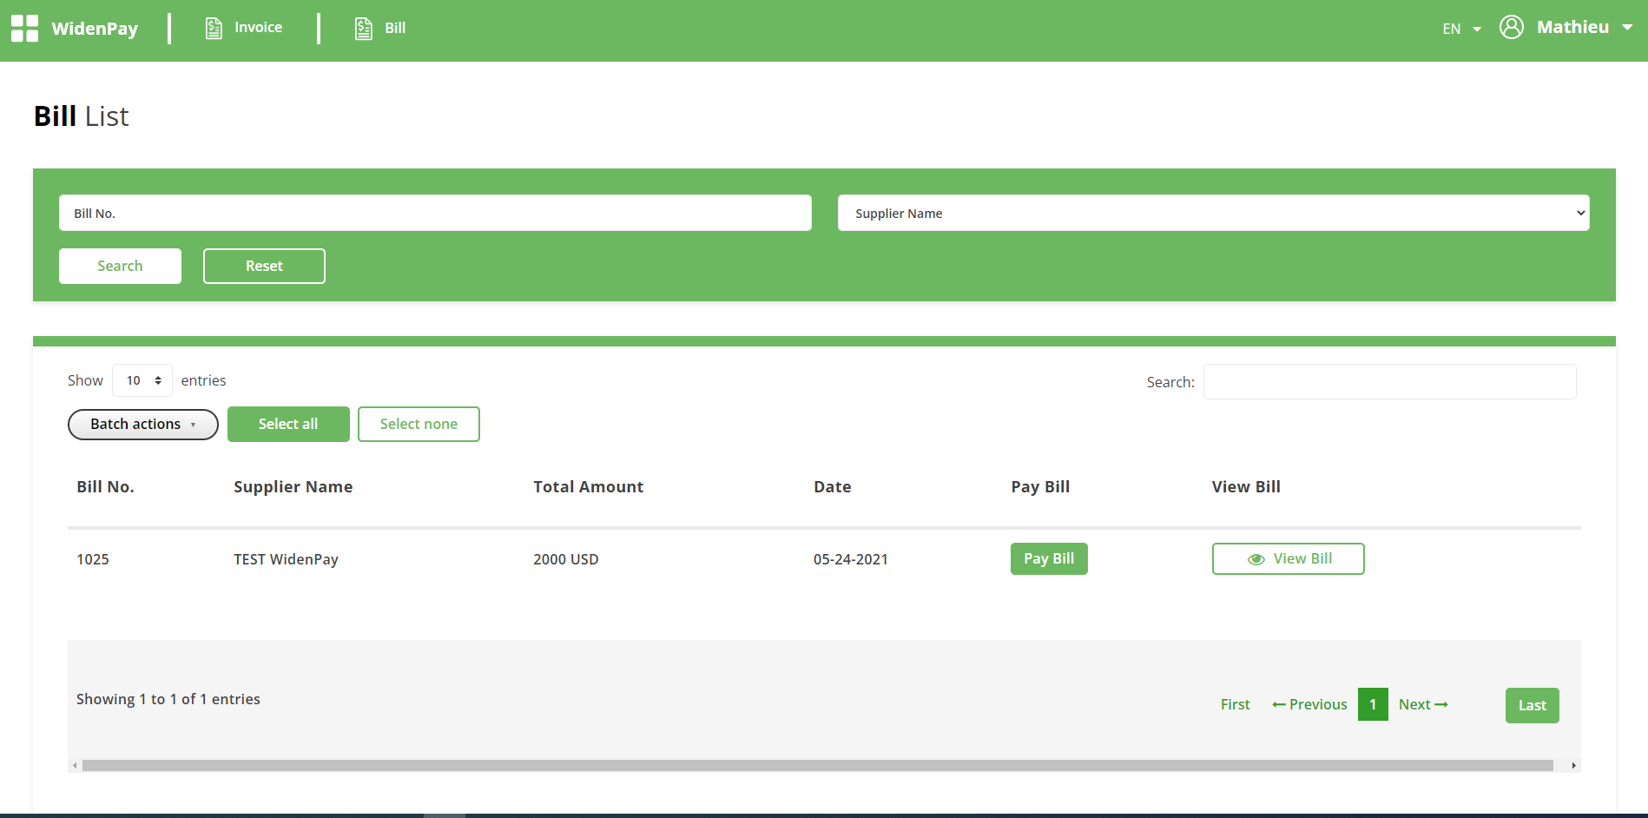Open the EN language dropdown
Image resolution: width=1648 pixels, height=818 pixels.
coord(1461,28)
